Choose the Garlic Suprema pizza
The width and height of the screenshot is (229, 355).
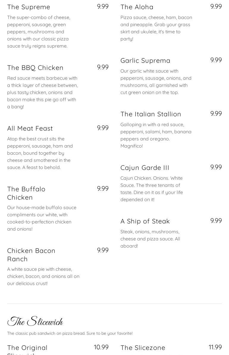pos(145,60)
